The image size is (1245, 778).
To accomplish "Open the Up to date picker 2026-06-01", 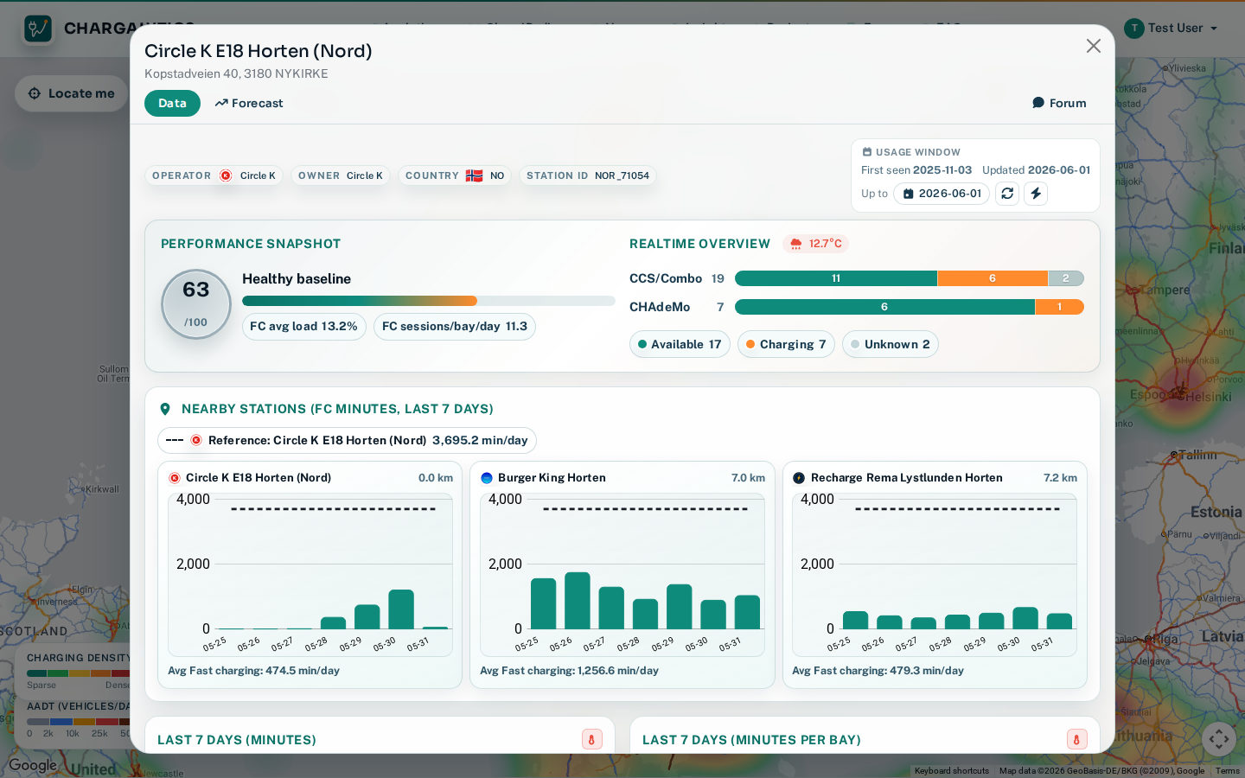I will [942, 194].
